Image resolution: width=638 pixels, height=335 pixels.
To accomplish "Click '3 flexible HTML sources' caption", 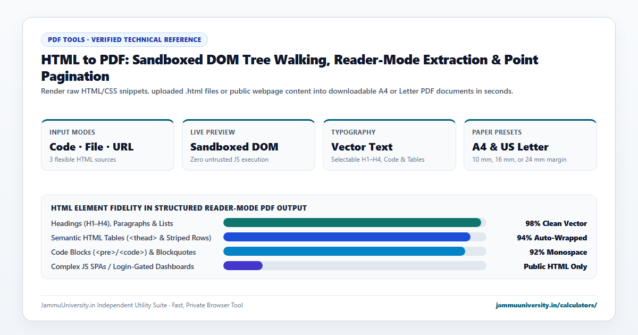I will [82, 160].
